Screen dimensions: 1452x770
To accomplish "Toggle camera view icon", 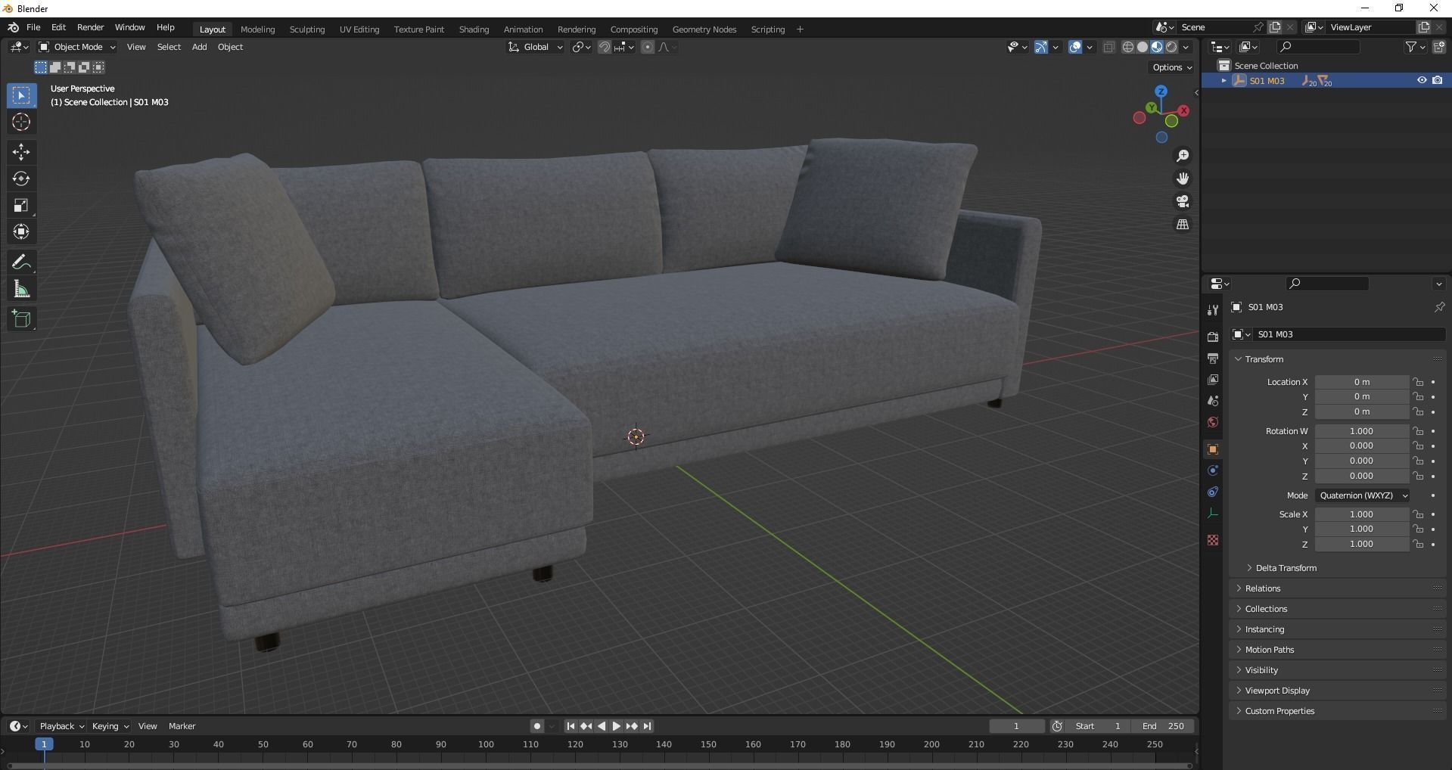I will 1183,202.
